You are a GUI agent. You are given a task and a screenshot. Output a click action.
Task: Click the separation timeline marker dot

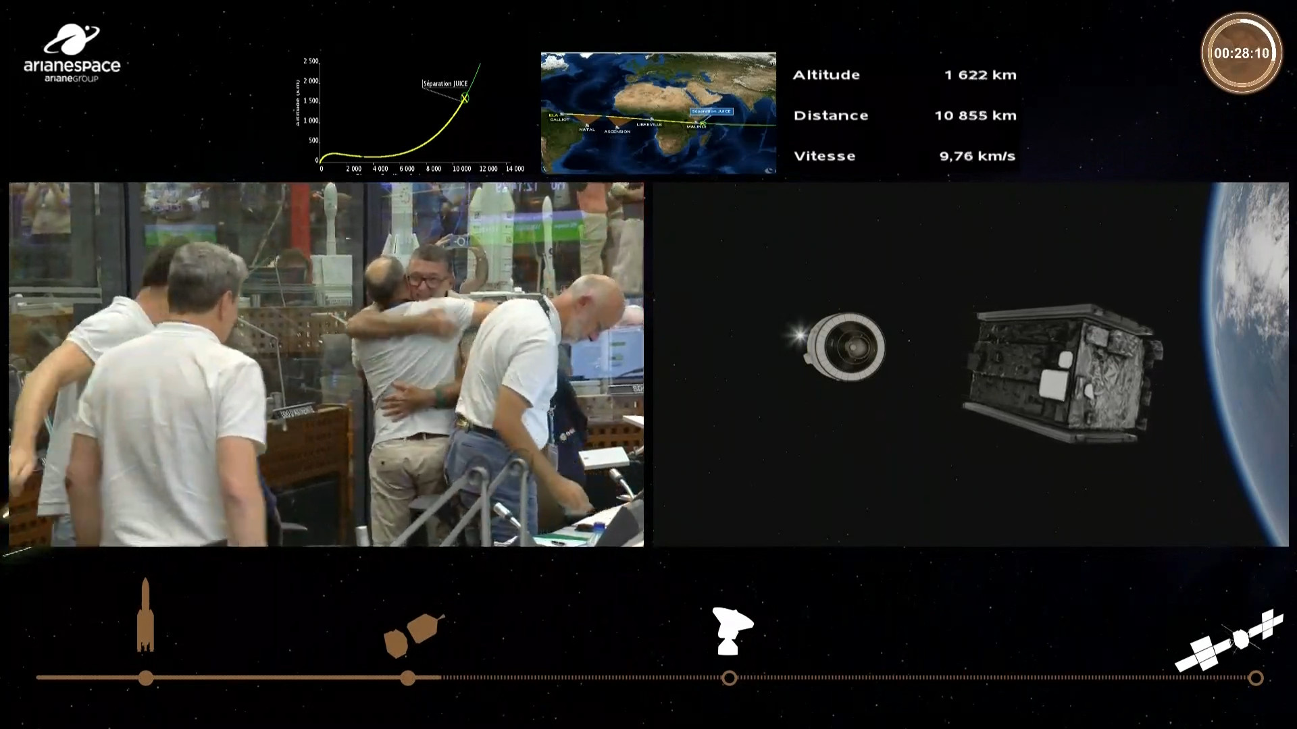coord(408,678)
